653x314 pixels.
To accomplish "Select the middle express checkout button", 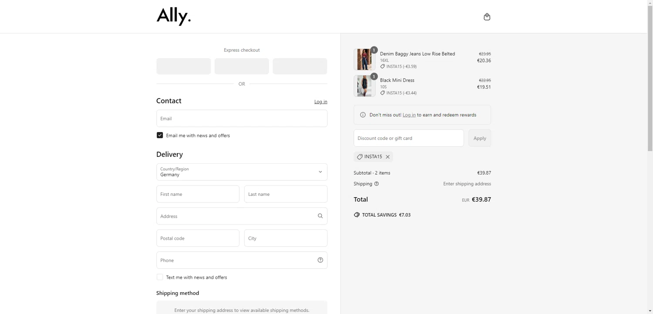I will point(242,66).
